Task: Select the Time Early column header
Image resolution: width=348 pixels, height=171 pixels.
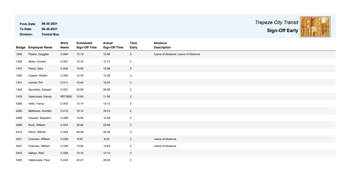Action: pyautogui.click(x=134, y=45)
